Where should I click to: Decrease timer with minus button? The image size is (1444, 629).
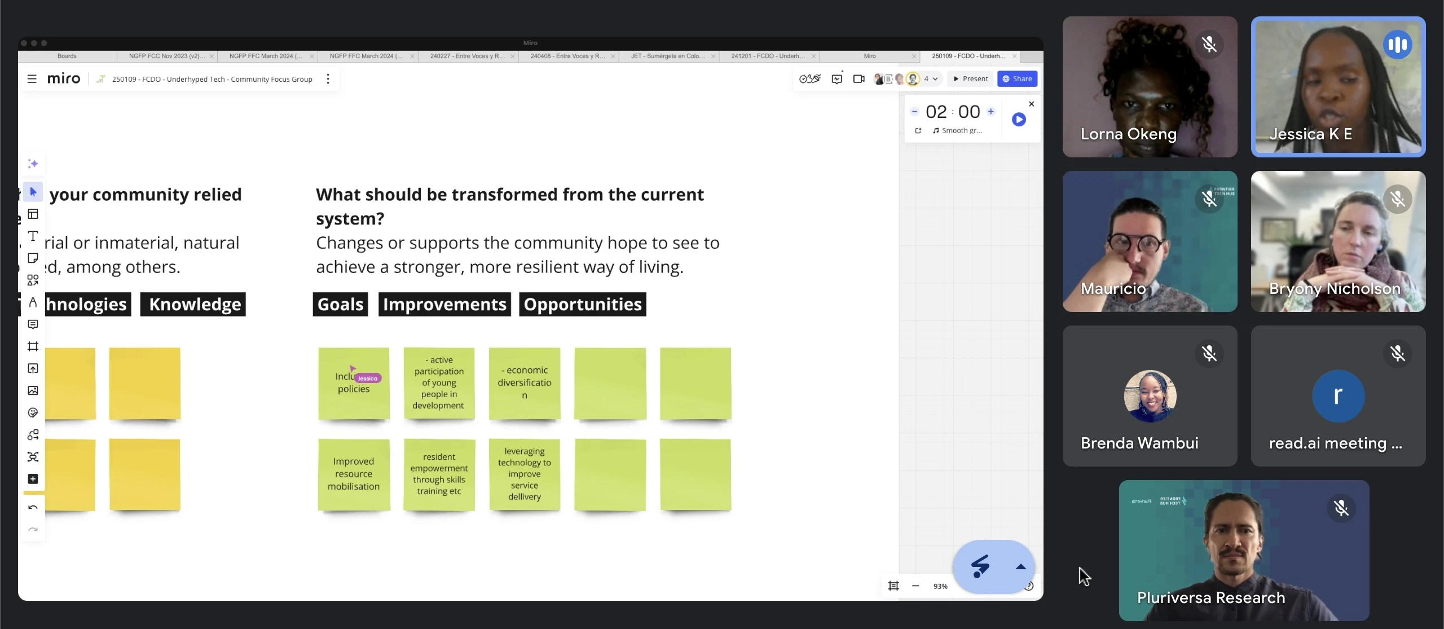pyautogui.click(x=914, y=112)
